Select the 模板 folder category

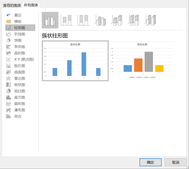point(18,21)
